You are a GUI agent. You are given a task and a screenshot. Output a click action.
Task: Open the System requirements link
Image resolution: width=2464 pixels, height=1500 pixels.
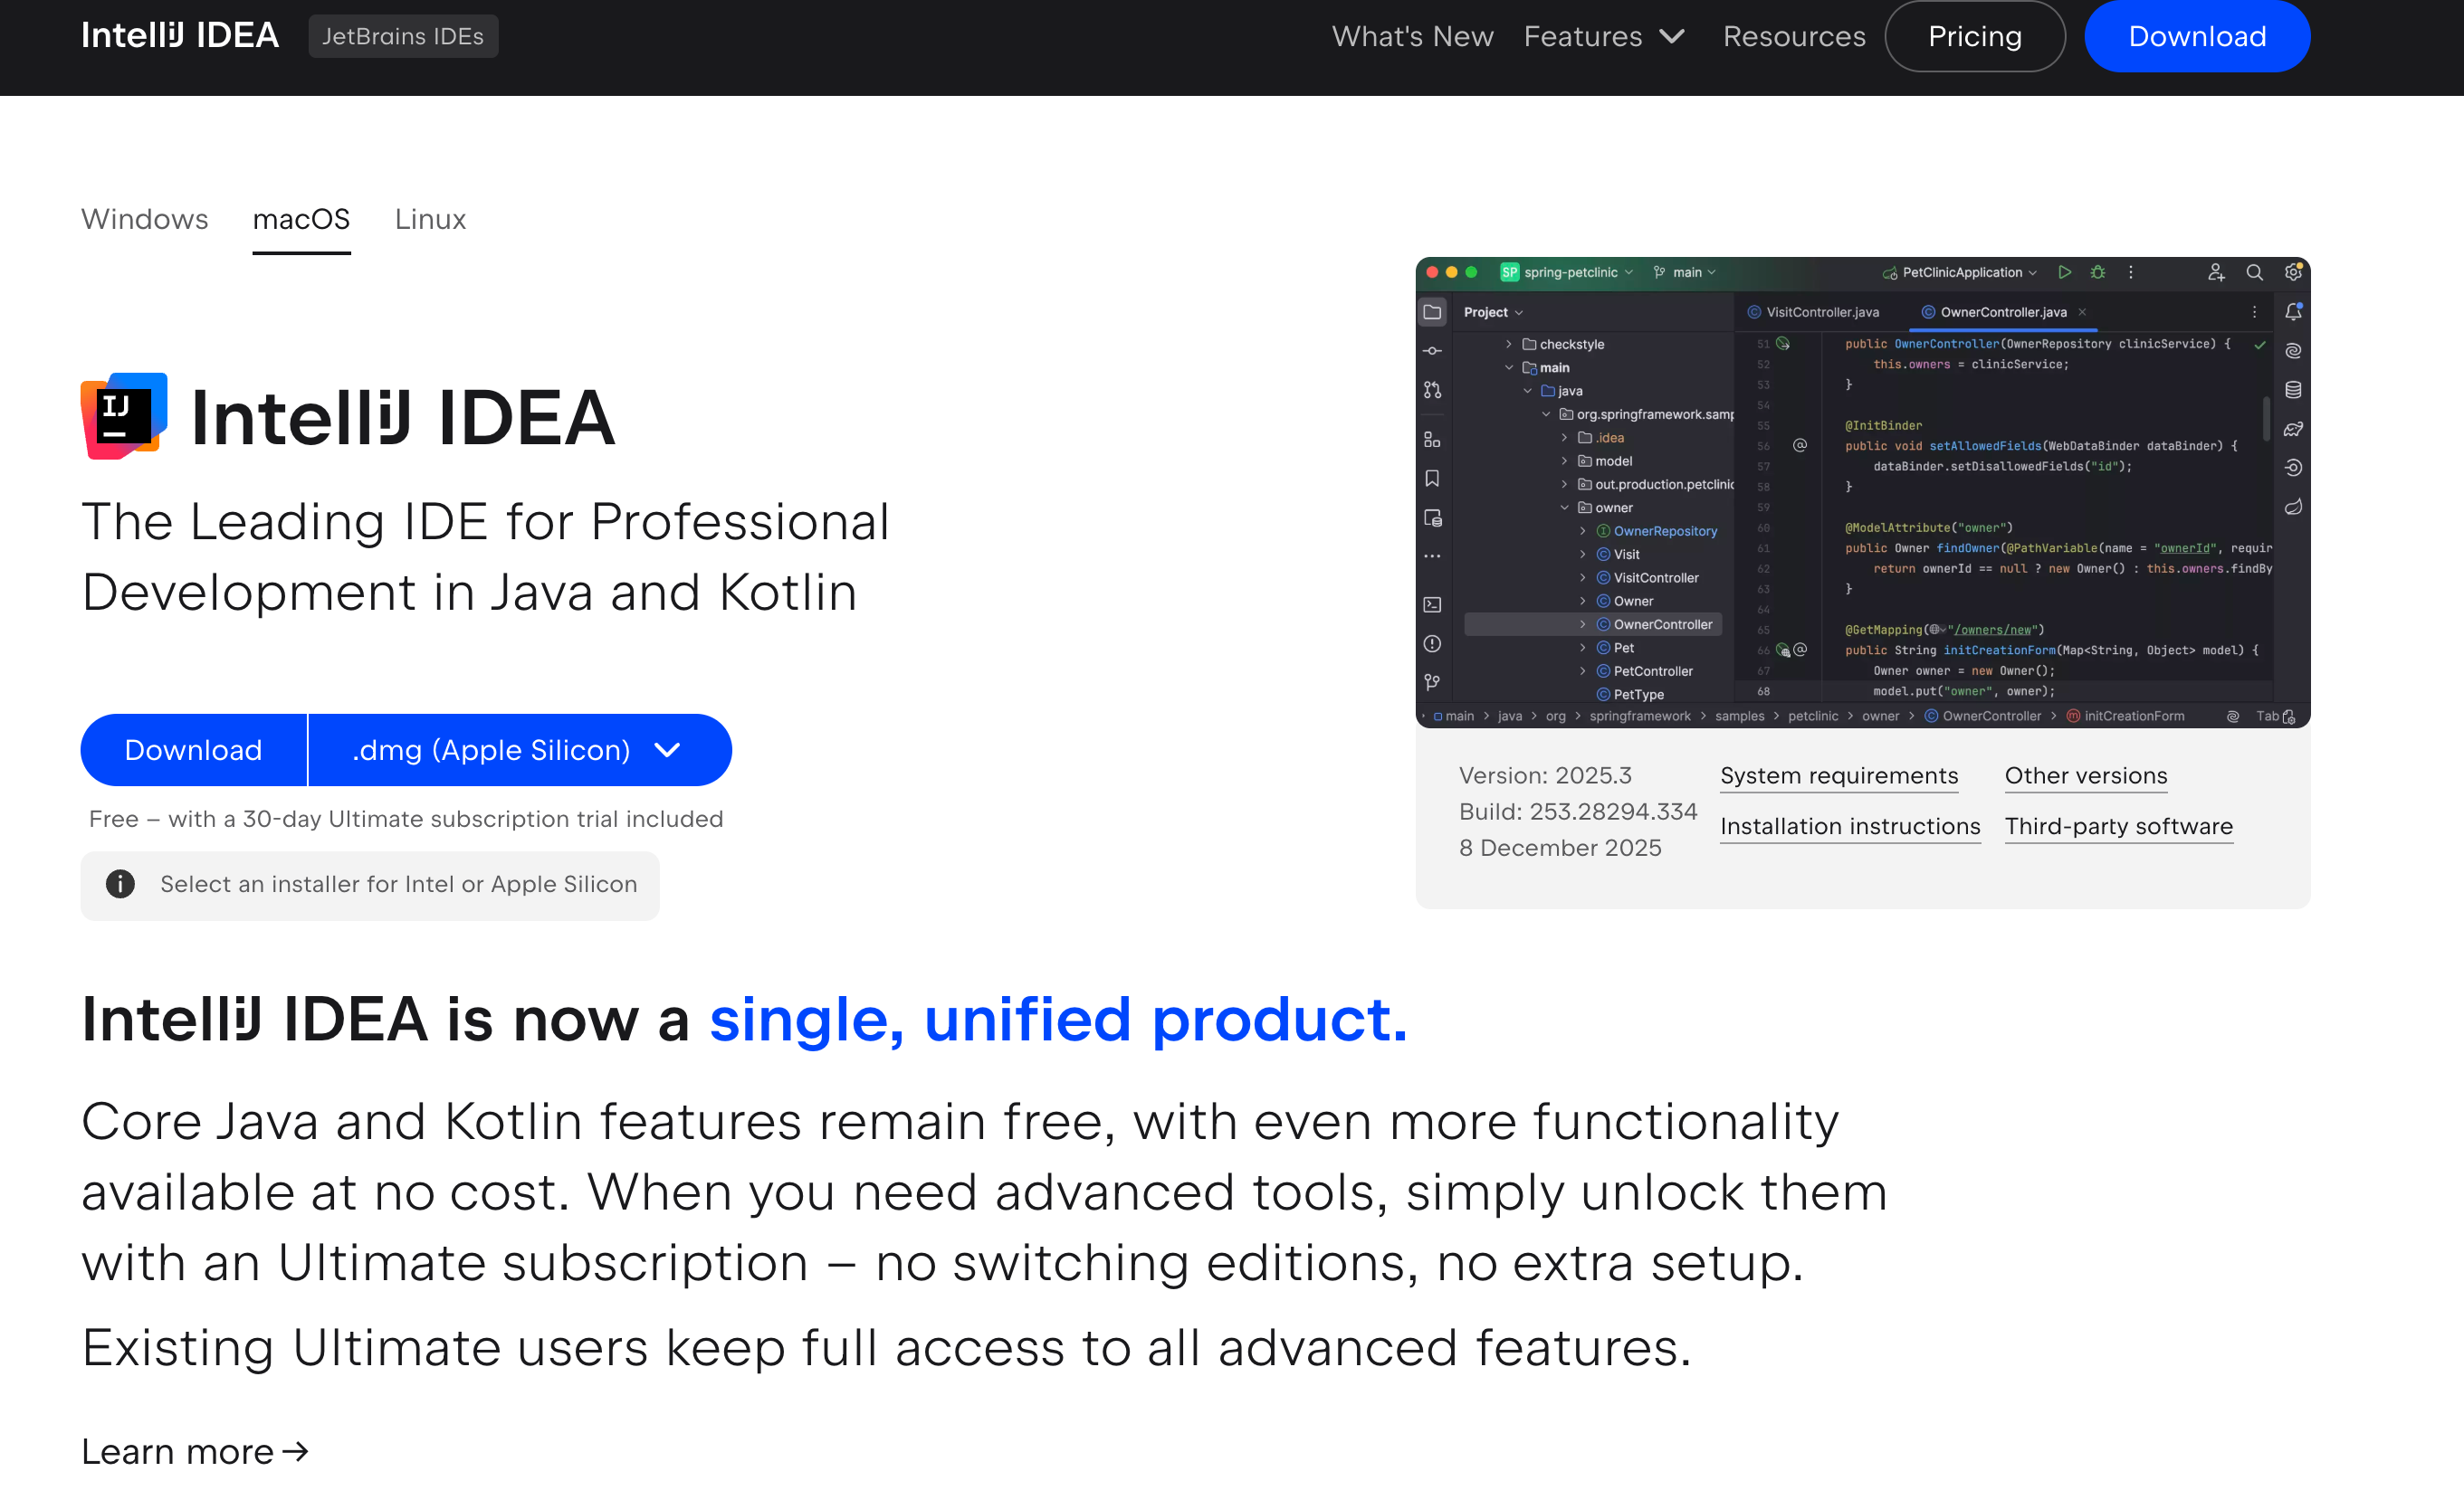click(1838, 775)
